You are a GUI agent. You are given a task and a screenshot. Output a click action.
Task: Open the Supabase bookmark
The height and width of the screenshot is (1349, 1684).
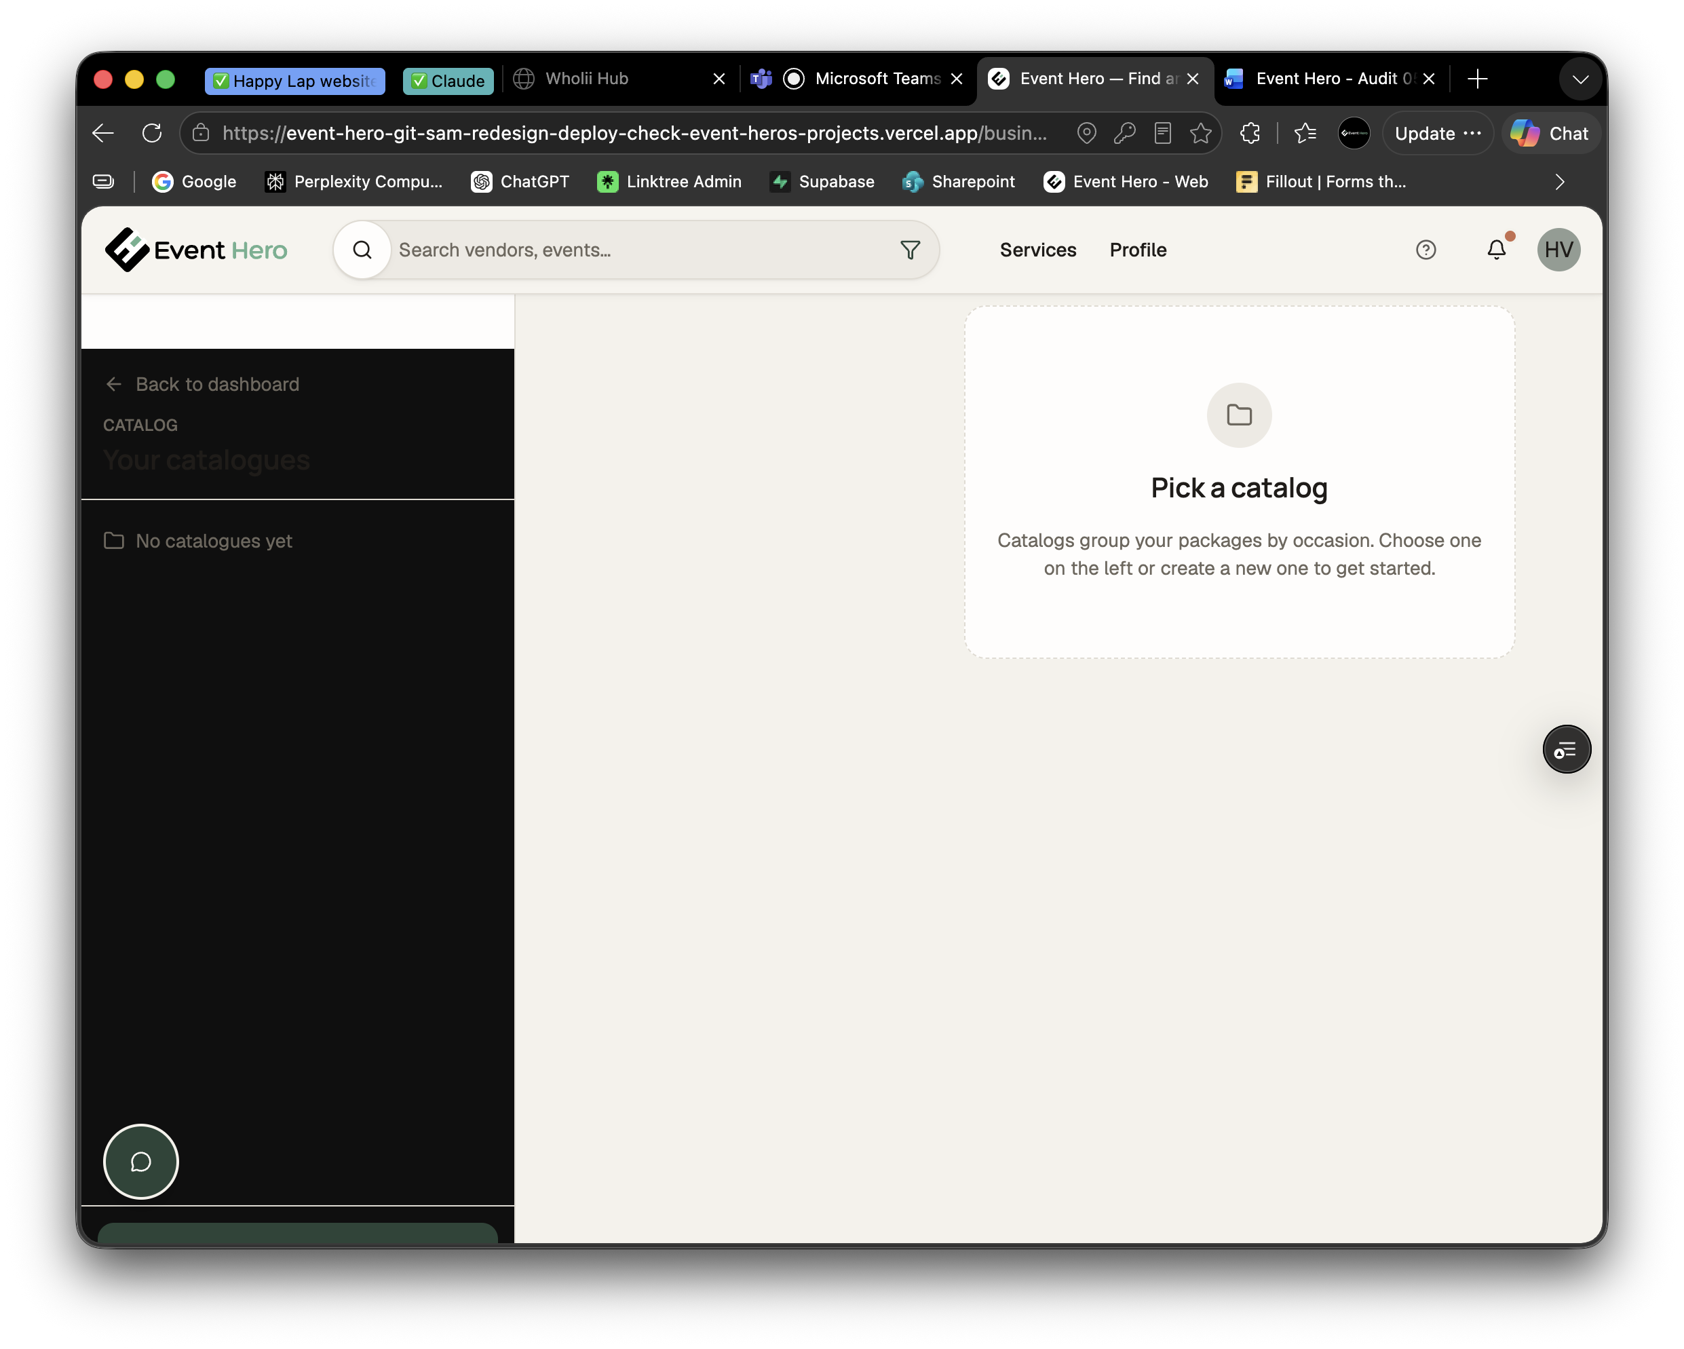click(x=822, y=182)
